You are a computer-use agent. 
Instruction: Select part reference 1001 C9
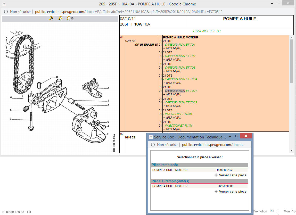(130, 41)
